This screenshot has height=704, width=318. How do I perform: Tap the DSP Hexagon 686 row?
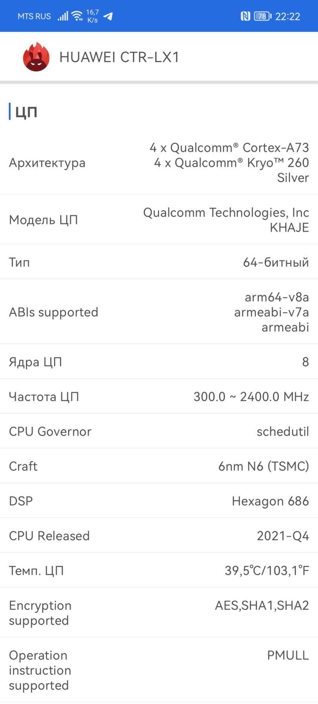(x=159, y=501)
